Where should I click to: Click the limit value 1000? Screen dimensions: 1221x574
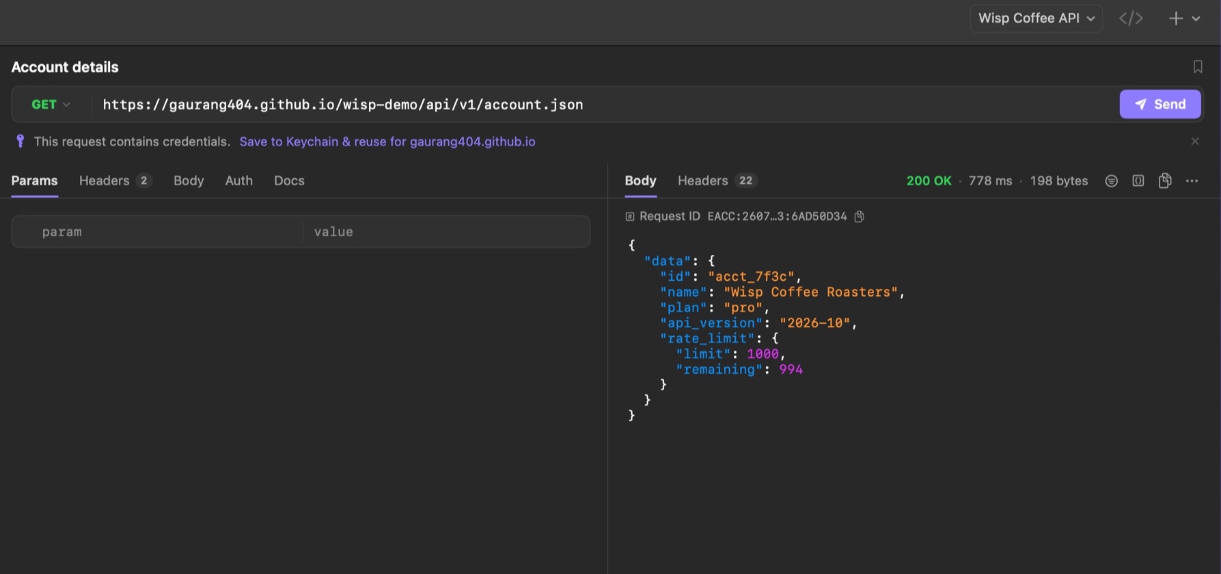(x=763, y=353)
